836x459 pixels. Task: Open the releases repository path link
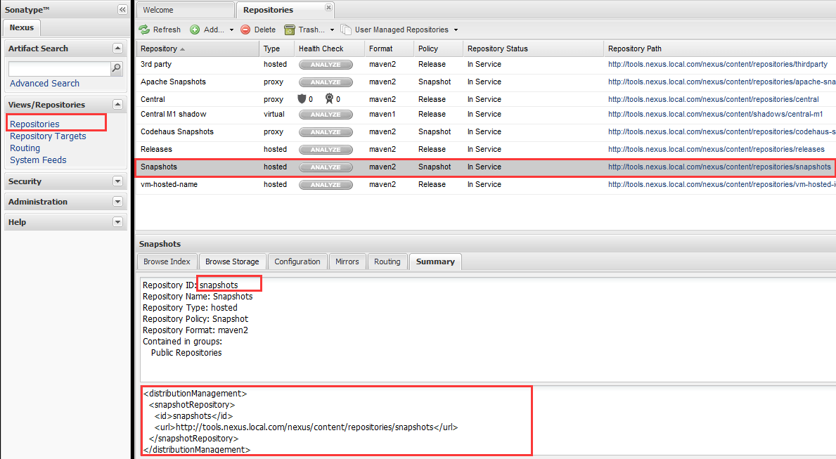(716, 149)
